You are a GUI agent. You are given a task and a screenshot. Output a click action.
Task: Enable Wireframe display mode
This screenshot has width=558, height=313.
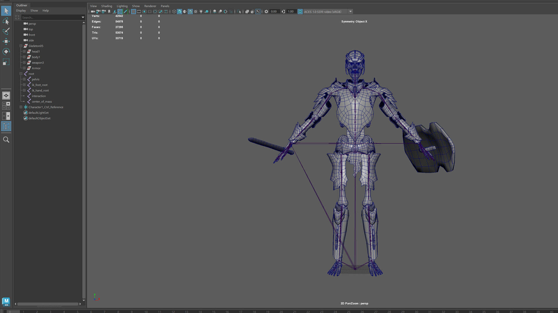(174, 12)
